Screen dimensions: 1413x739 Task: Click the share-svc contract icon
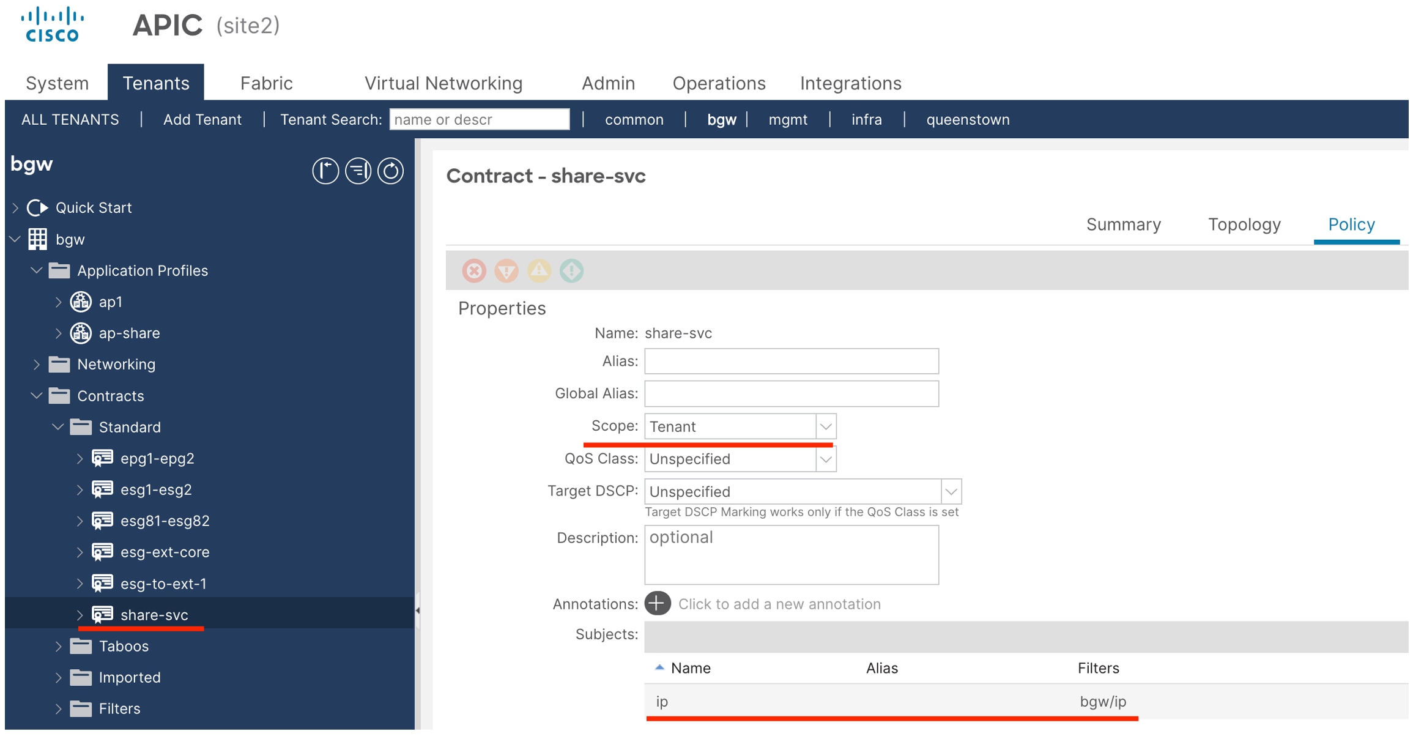[x=102, y=614]
